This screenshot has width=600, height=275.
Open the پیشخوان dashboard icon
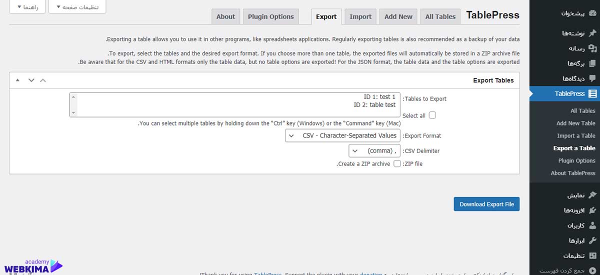(x=592, y=13)
